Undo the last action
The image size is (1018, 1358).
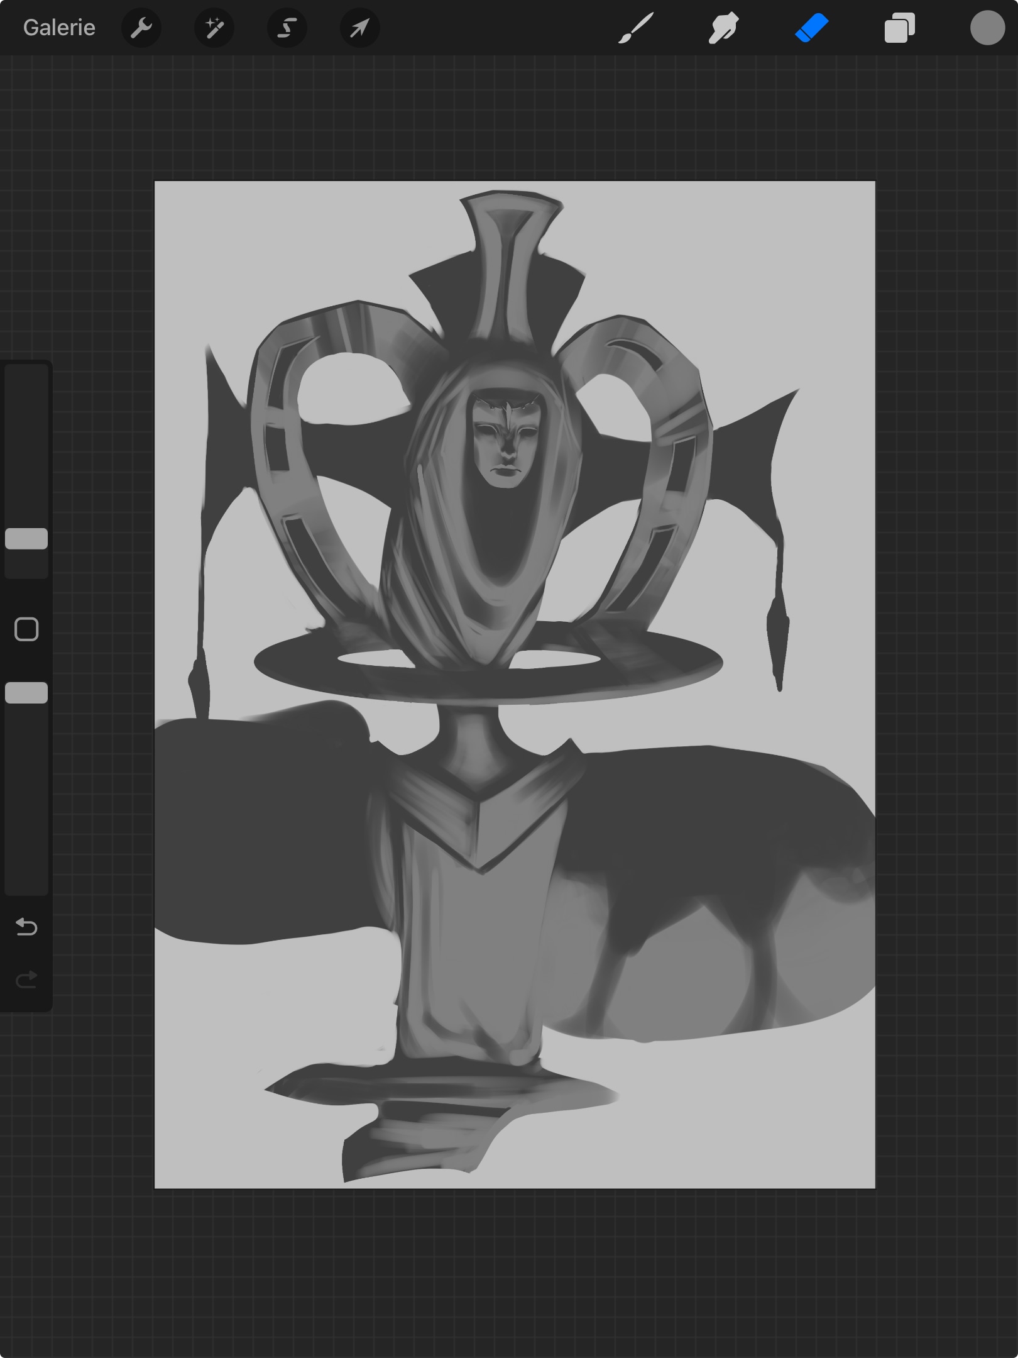click(x=26, y=927)
